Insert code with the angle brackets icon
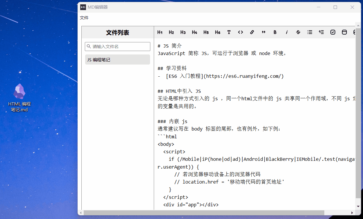 click(x=240, y=32)
